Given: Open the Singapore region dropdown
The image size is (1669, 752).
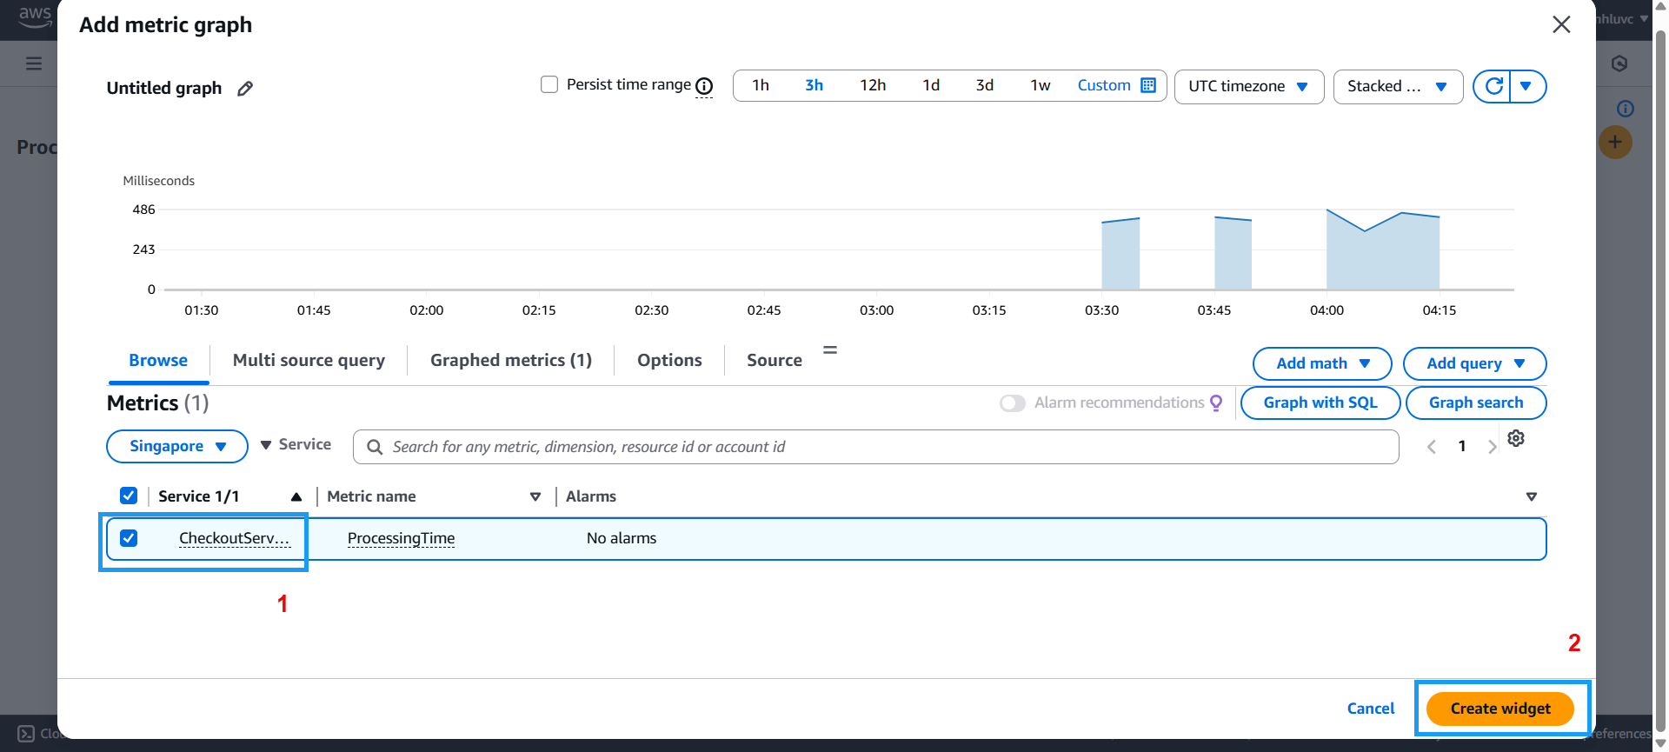Looking at the screenshot, I should coord(177,446).
